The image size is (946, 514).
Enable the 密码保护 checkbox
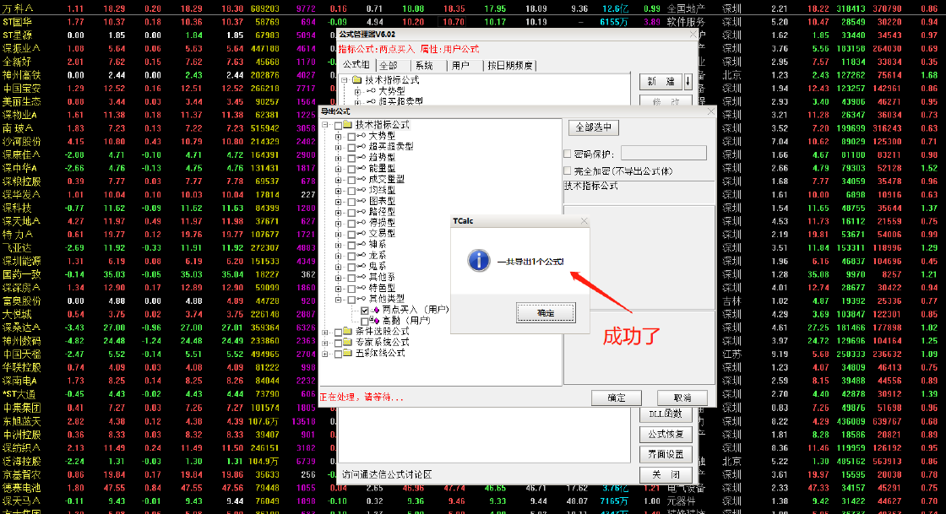pos(567,154)
